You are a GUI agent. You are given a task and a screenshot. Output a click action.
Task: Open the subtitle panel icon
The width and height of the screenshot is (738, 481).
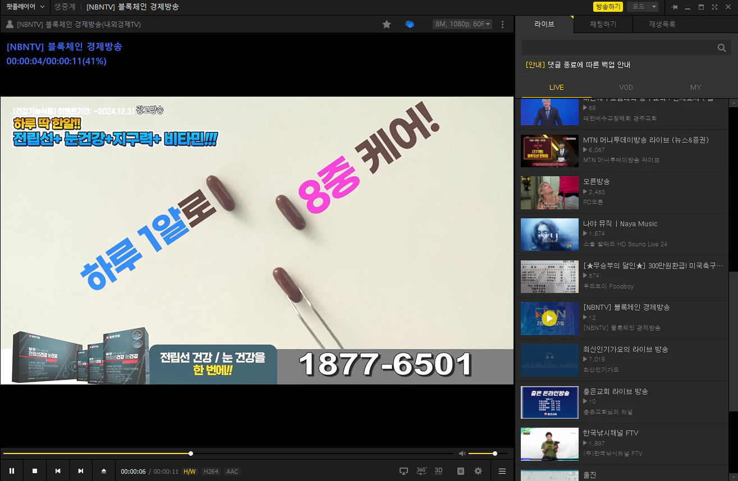460,471
